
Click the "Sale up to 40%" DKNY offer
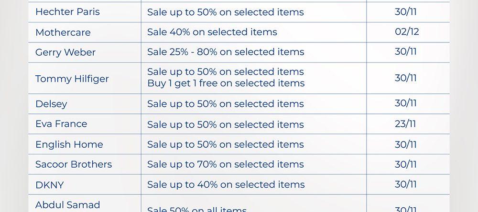225,185
